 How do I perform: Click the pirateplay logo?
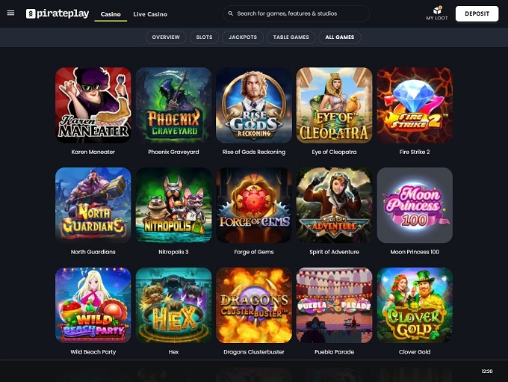(x=58, y=13)
